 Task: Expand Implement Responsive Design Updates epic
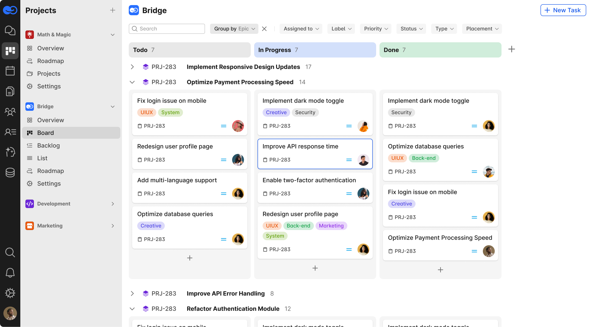(132, 67)
